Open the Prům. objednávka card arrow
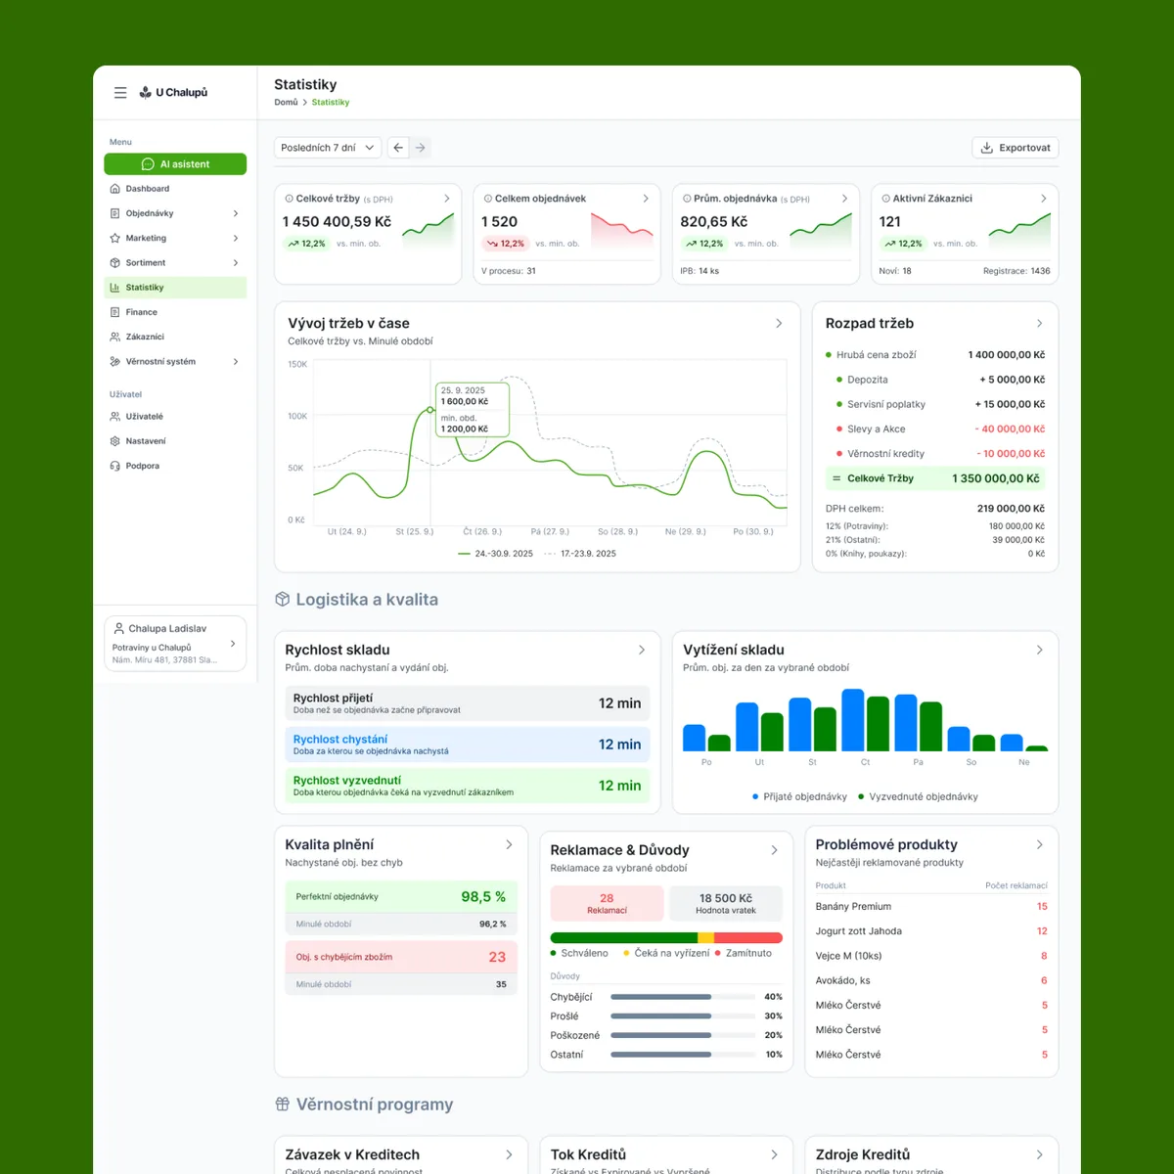The image size is (1174, 1174). (845, 199)
